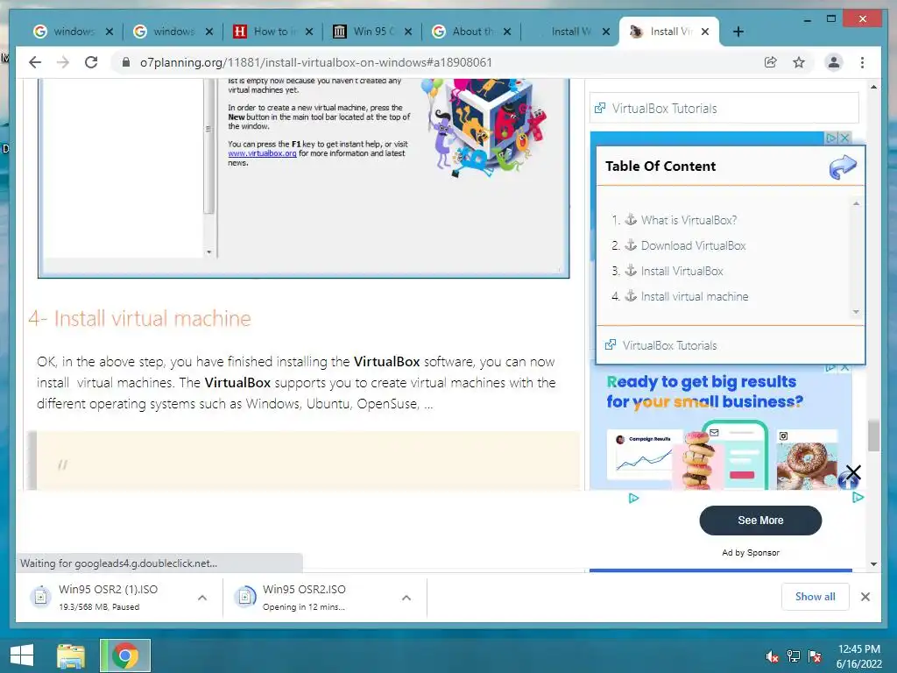The width and height of the screenshot is (897, 673).
Task: Open a new tab with plus button
Action: tap(738, 32)
